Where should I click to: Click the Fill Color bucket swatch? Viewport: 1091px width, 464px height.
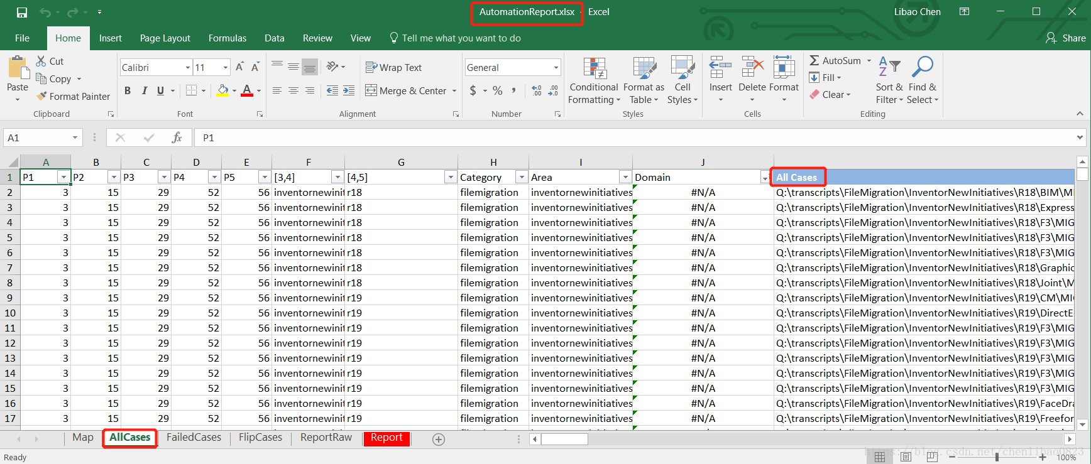tap(222, 90)
